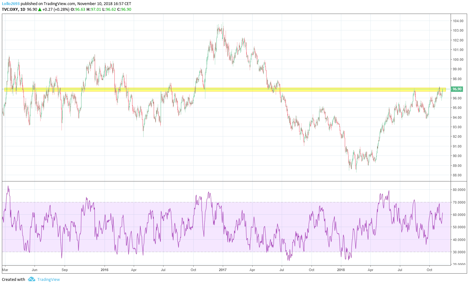
Task: Click the Sep label on time axis
Action: click(x=65, y=270)
